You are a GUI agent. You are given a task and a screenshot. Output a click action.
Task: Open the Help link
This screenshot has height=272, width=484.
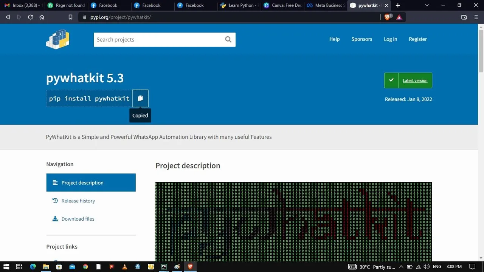pos(334,39)
